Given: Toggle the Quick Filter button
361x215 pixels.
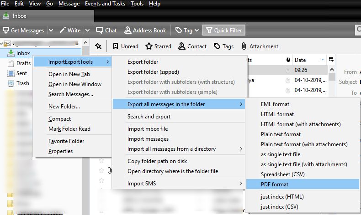Looking at the screenshot, I should coord(224,30).
